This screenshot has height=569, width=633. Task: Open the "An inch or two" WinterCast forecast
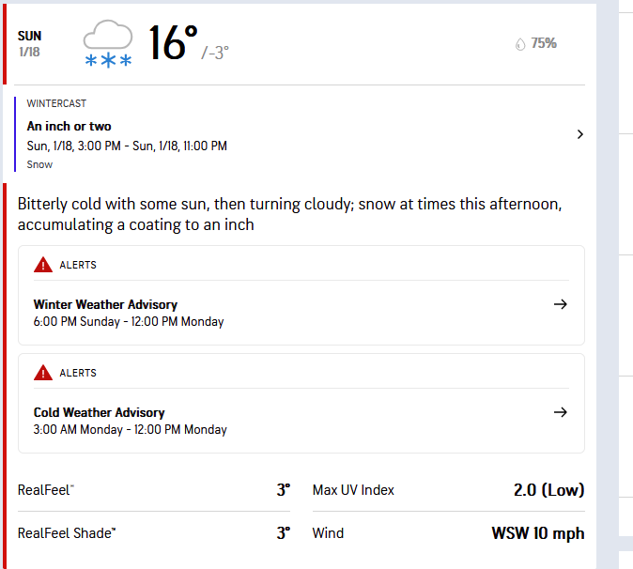tap(69, 126)
